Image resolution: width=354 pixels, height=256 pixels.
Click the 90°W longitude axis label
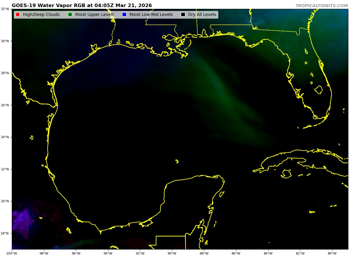click(x=172, y=253)
